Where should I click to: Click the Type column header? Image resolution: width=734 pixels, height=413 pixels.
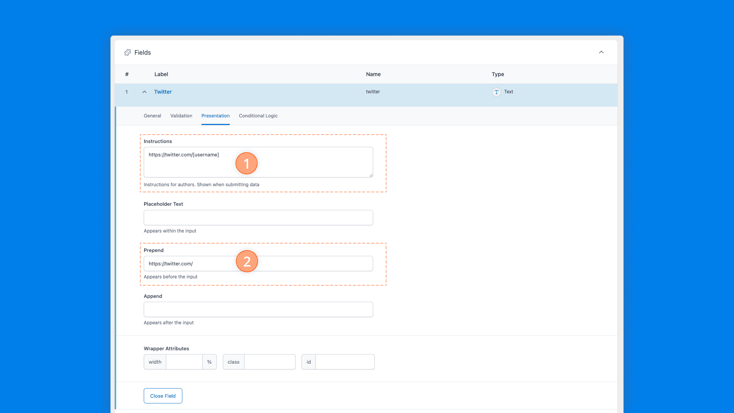pos(498,74)
